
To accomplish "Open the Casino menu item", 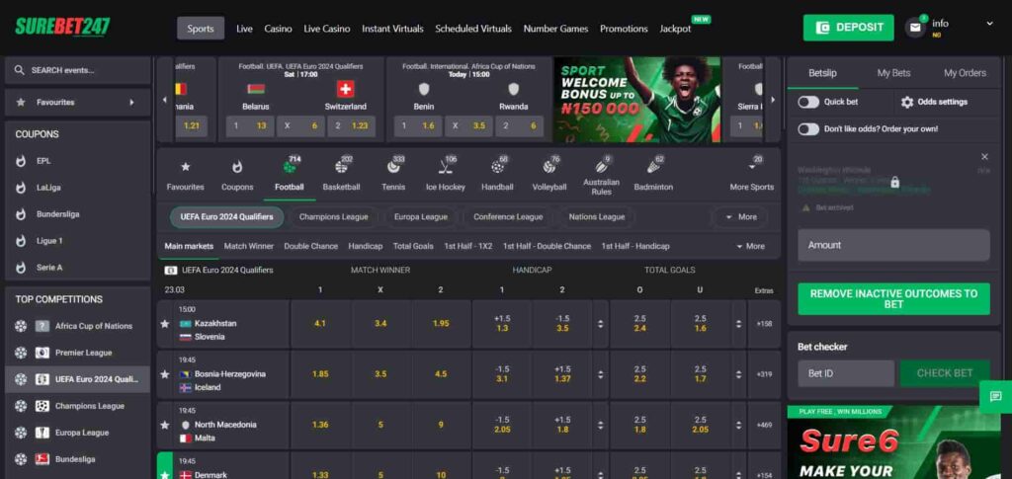I will pyautogui.click(x=278, y=29).
